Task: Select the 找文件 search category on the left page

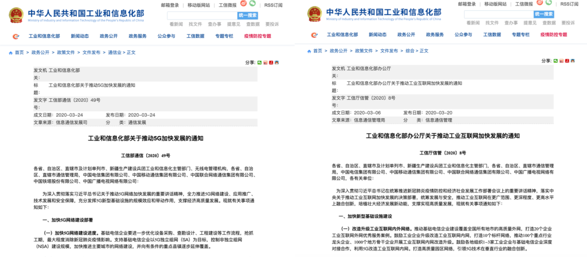Action: 196,24
